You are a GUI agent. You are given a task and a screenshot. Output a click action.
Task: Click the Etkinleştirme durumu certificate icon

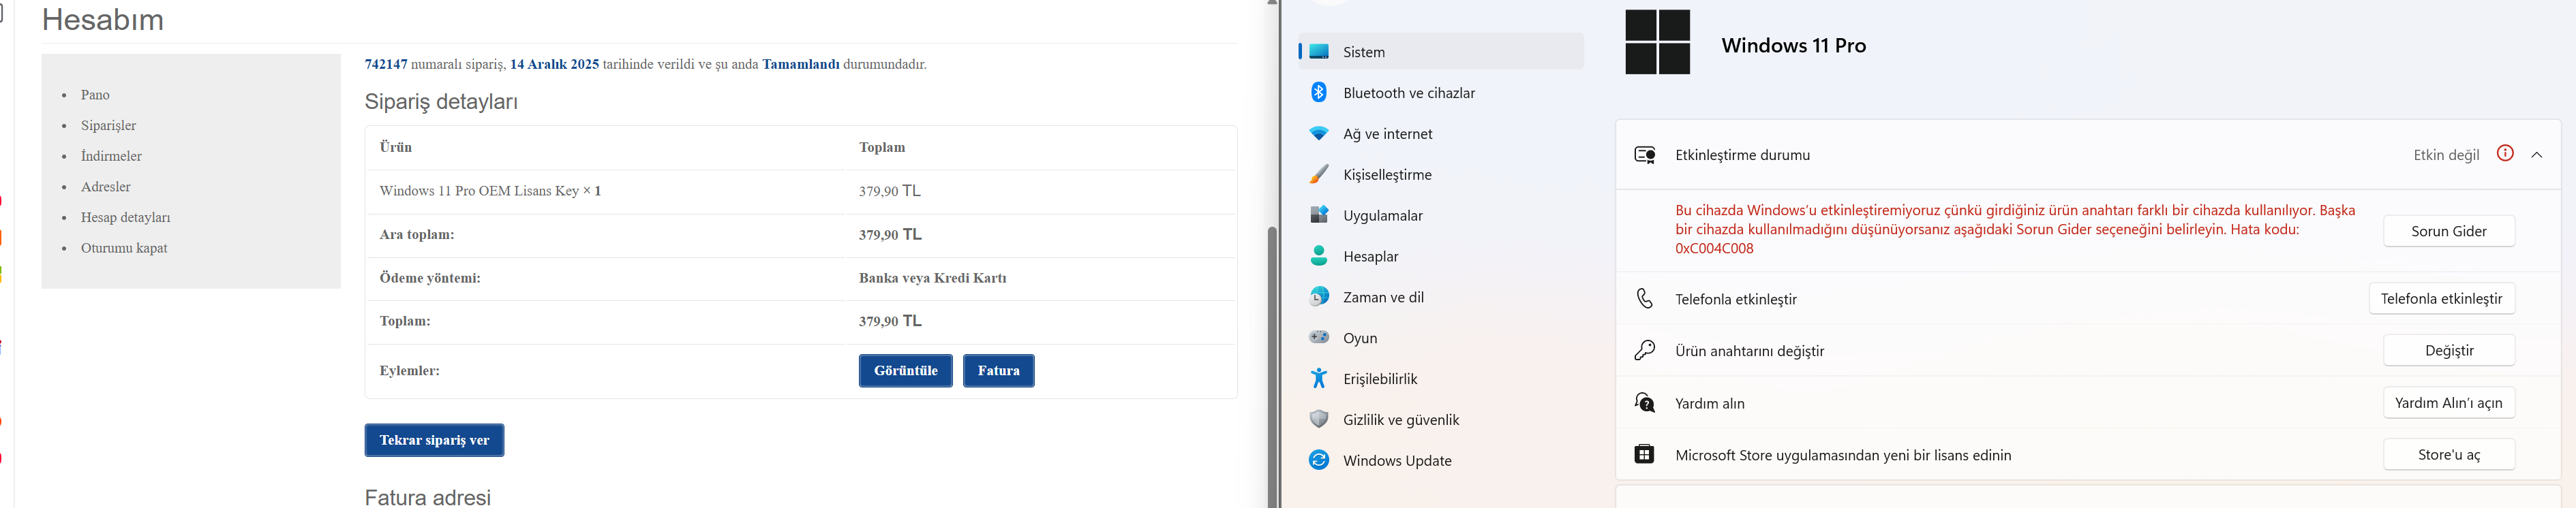pos(1644,155)
